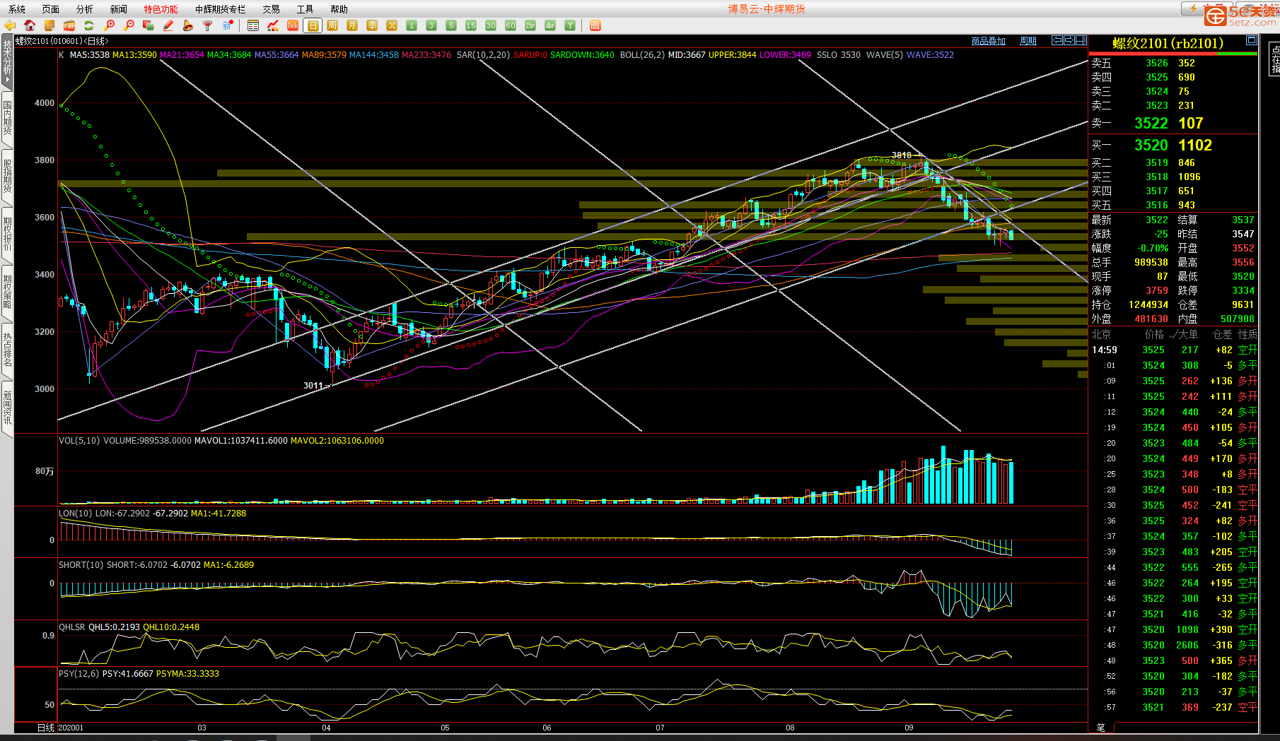
Task: Switch to Tick chart view icon
Action: (293, 25)
